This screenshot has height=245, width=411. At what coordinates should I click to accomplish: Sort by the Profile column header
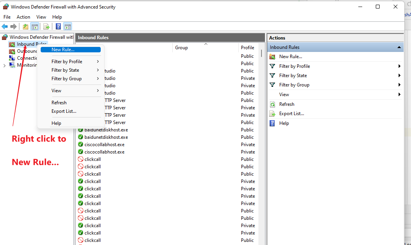point(248,47)
